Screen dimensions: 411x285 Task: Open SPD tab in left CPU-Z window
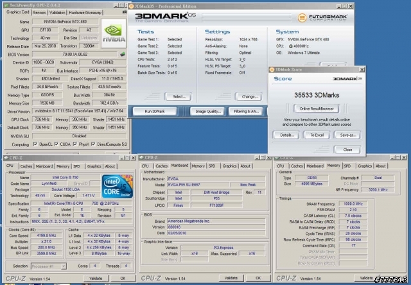pos(76,166)
